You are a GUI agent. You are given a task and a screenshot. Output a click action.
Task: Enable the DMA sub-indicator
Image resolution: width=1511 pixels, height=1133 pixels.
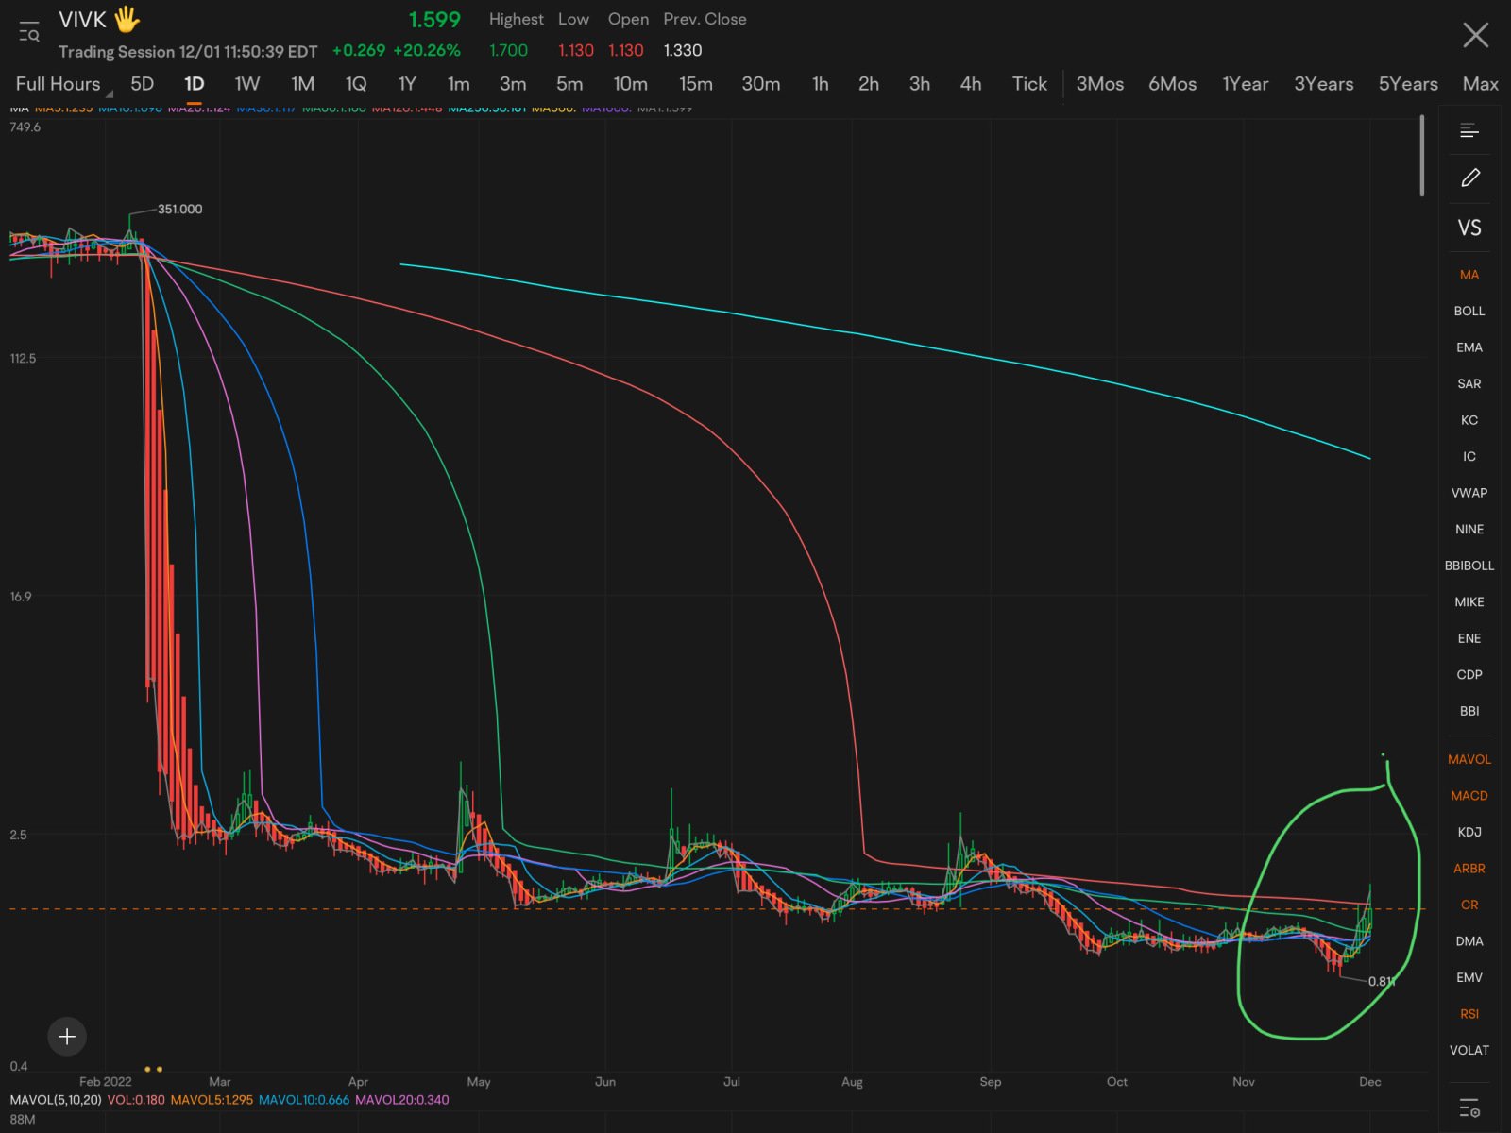[1469, 941]
